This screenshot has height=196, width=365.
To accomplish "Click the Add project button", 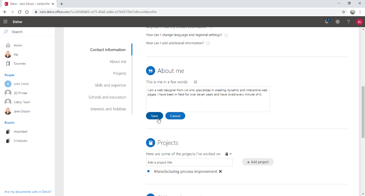I will [x=258, y=162].
